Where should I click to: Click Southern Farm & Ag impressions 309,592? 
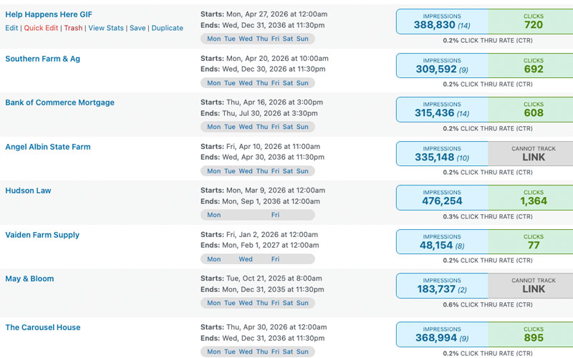click(442, 65)
